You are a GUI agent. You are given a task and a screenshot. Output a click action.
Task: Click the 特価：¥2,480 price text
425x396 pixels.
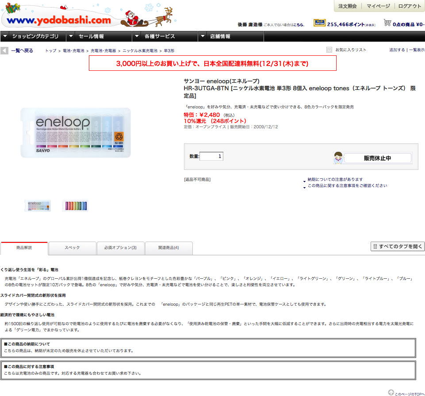tap(202, 115)
